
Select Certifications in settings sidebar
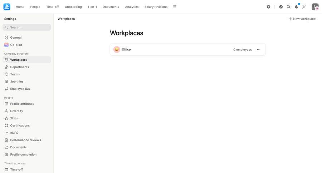27,125
